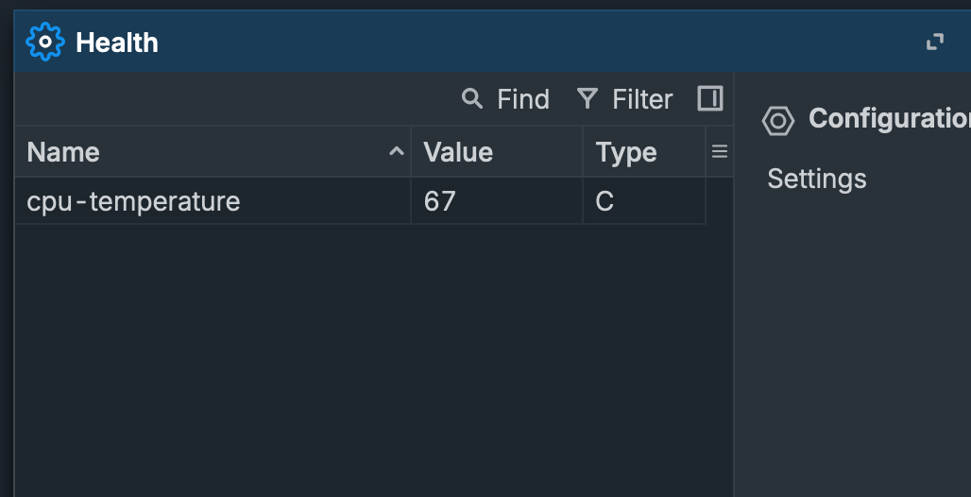Image resolution: width=971 pixels, height=497 pixels.
Task: Click the Configuration hexagon icon
Action: [777, 121]
